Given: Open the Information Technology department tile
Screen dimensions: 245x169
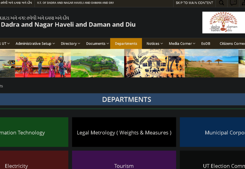Looking at the screenshot, I should coord(34,132).
